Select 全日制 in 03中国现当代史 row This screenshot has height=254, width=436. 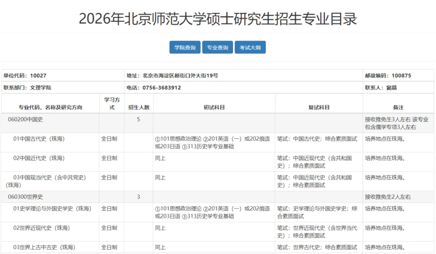coord(109,178)
